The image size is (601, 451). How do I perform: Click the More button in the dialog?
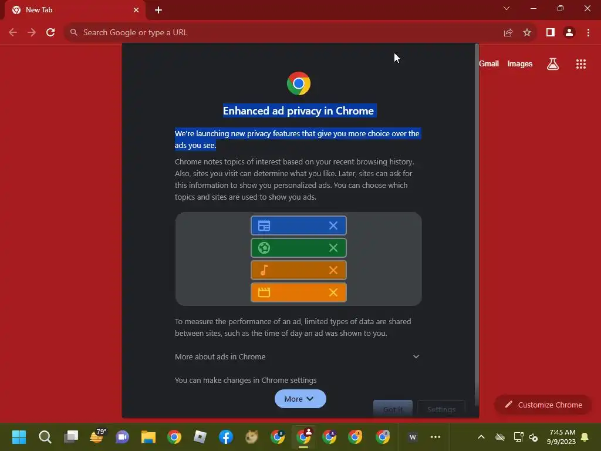[300, 399]
